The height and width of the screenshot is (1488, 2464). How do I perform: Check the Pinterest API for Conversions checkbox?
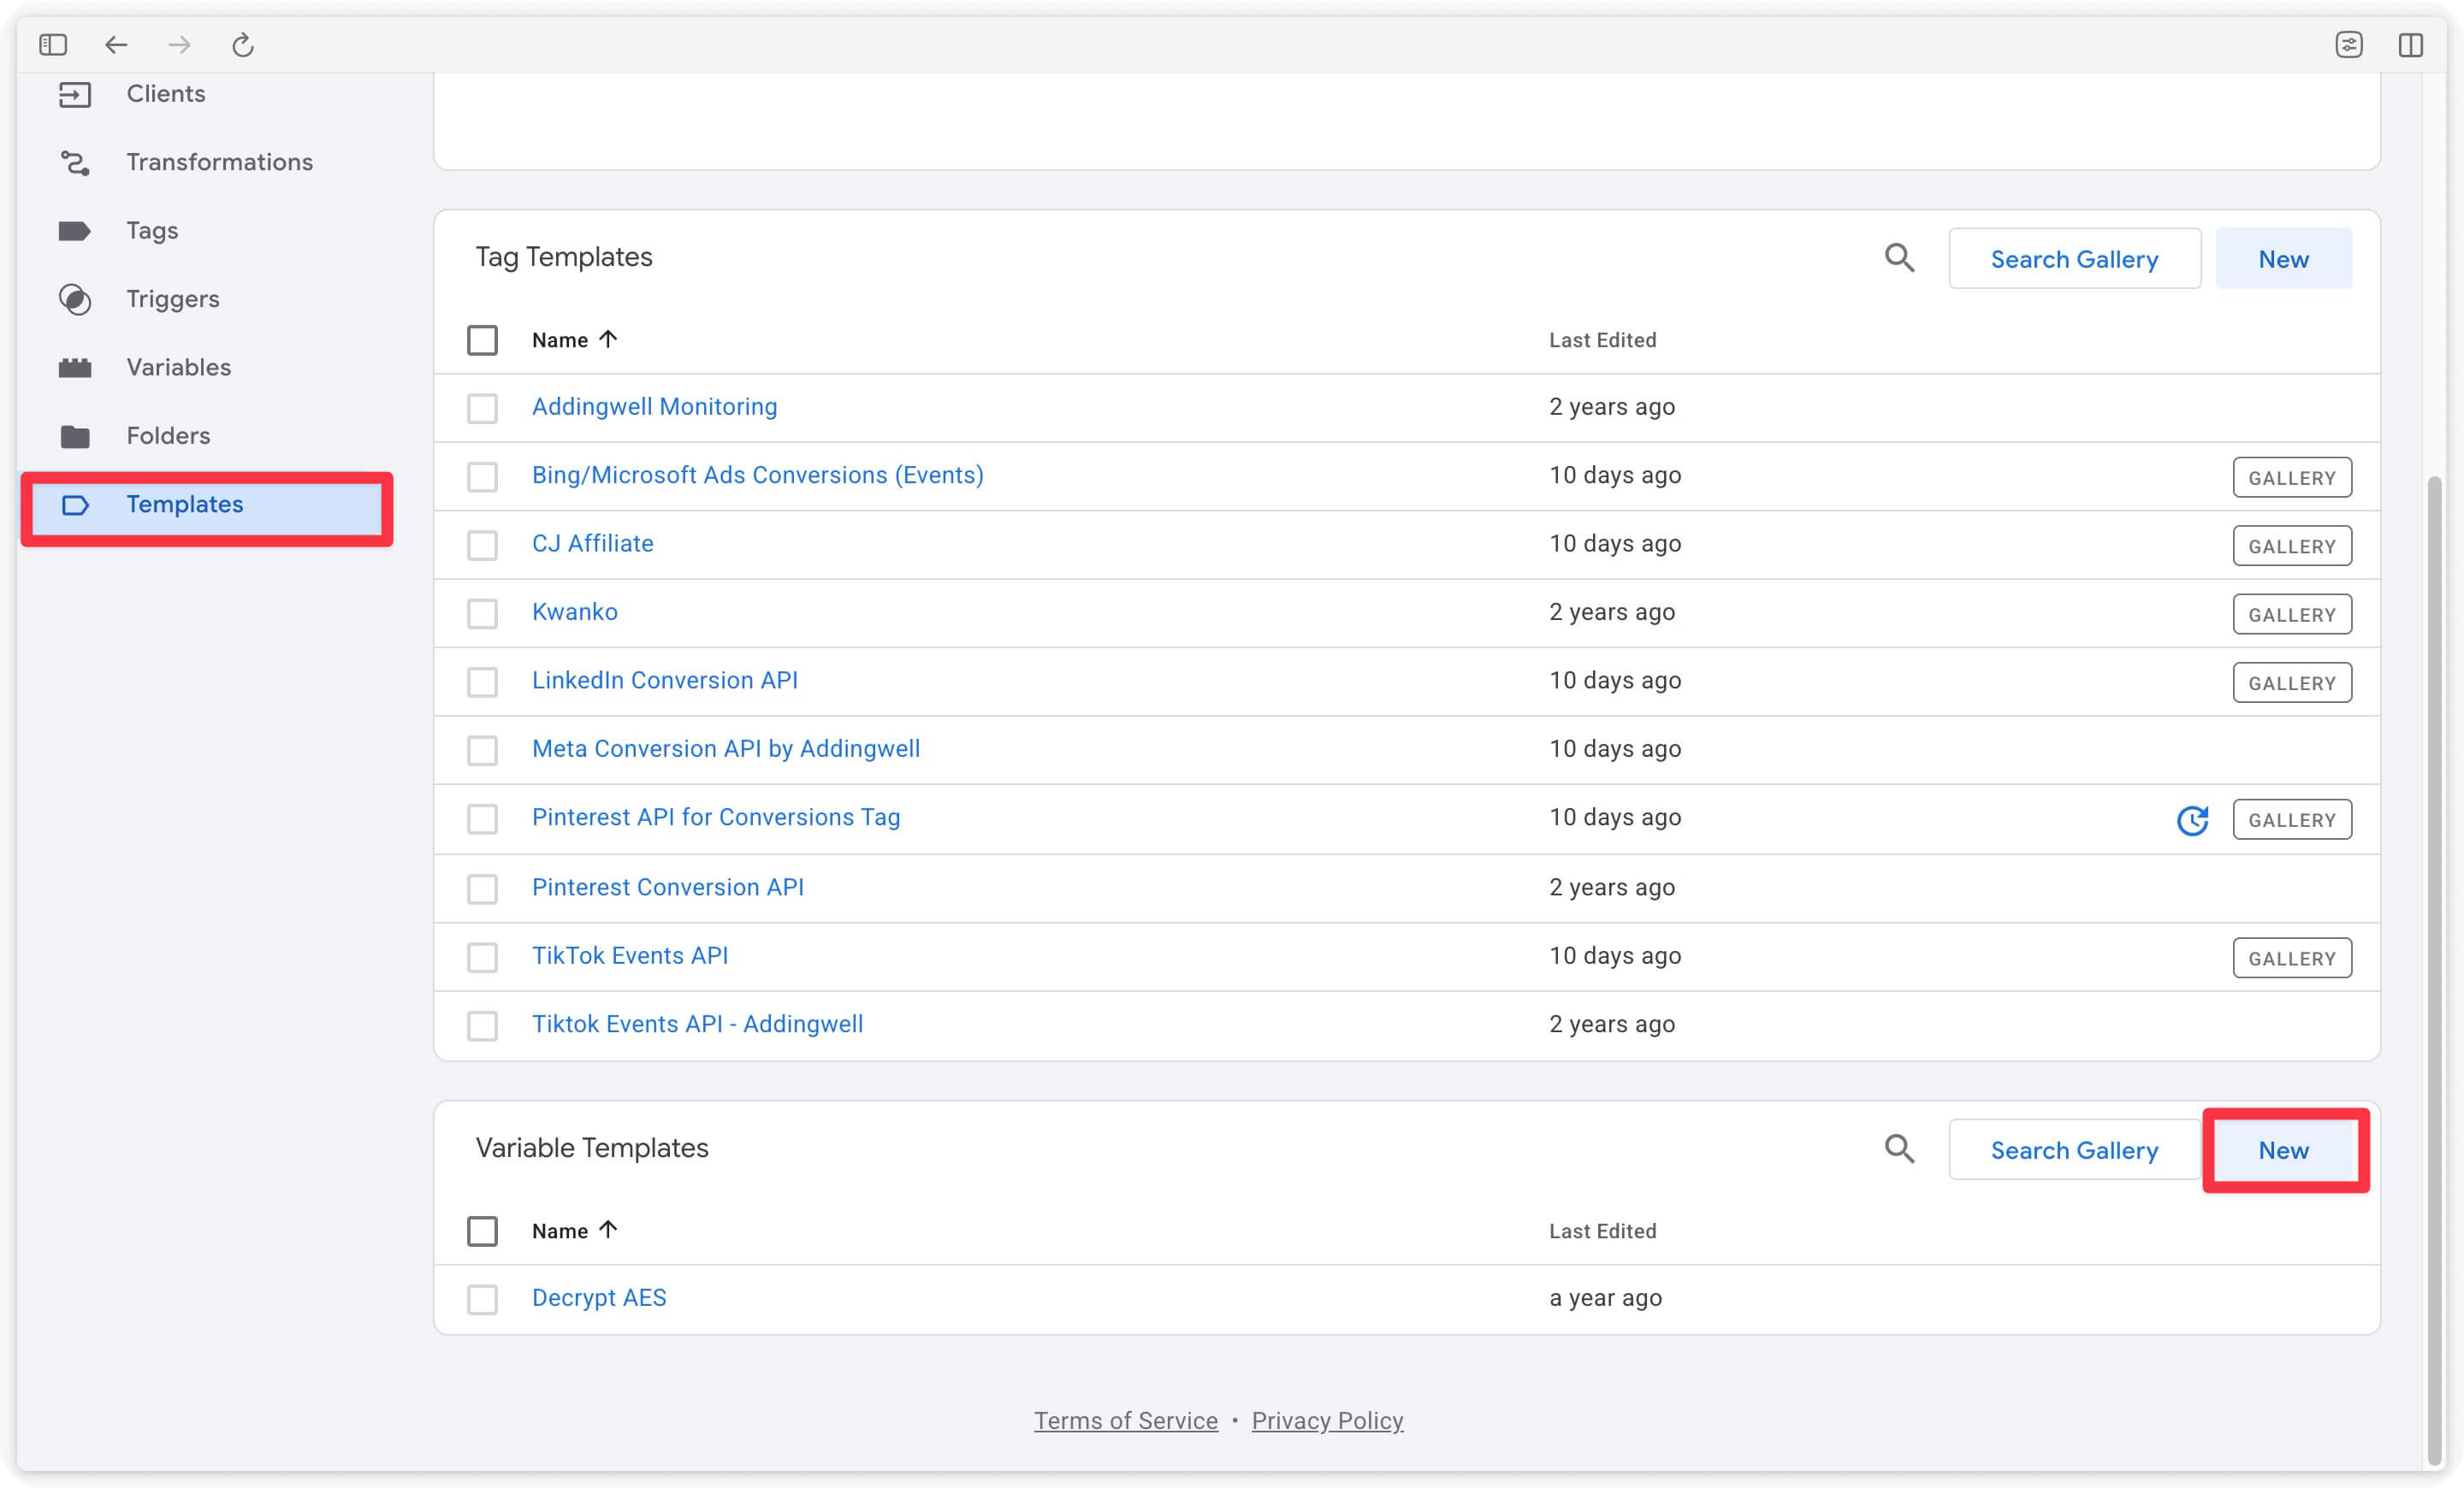482,818
